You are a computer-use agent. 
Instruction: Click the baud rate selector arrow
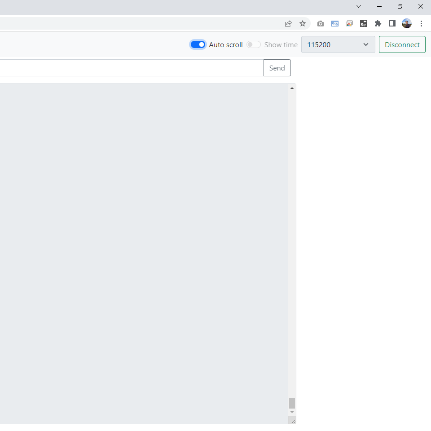(x=366, y=44)
